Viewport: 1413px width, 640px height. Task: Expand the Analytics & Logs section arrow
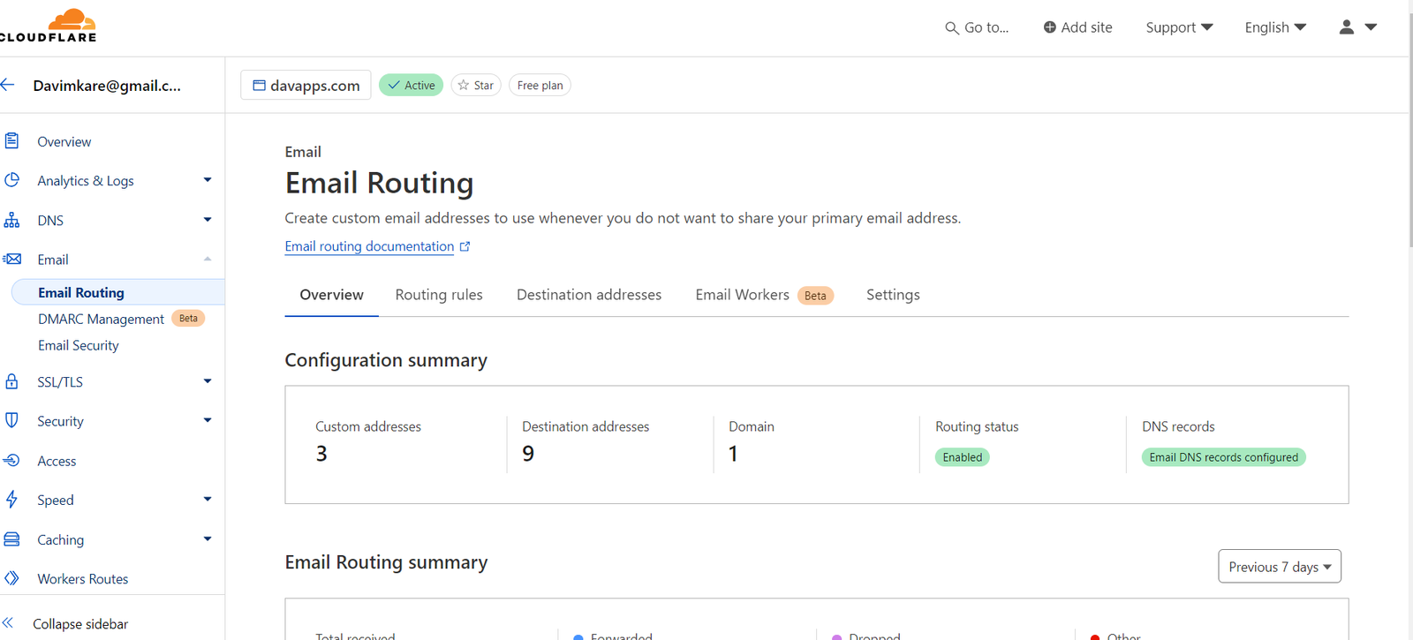tap(208, 180)
